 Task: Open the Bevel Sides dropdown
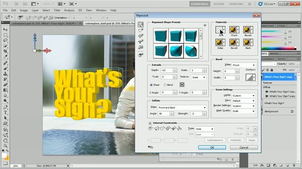click(x=244, y=65)
